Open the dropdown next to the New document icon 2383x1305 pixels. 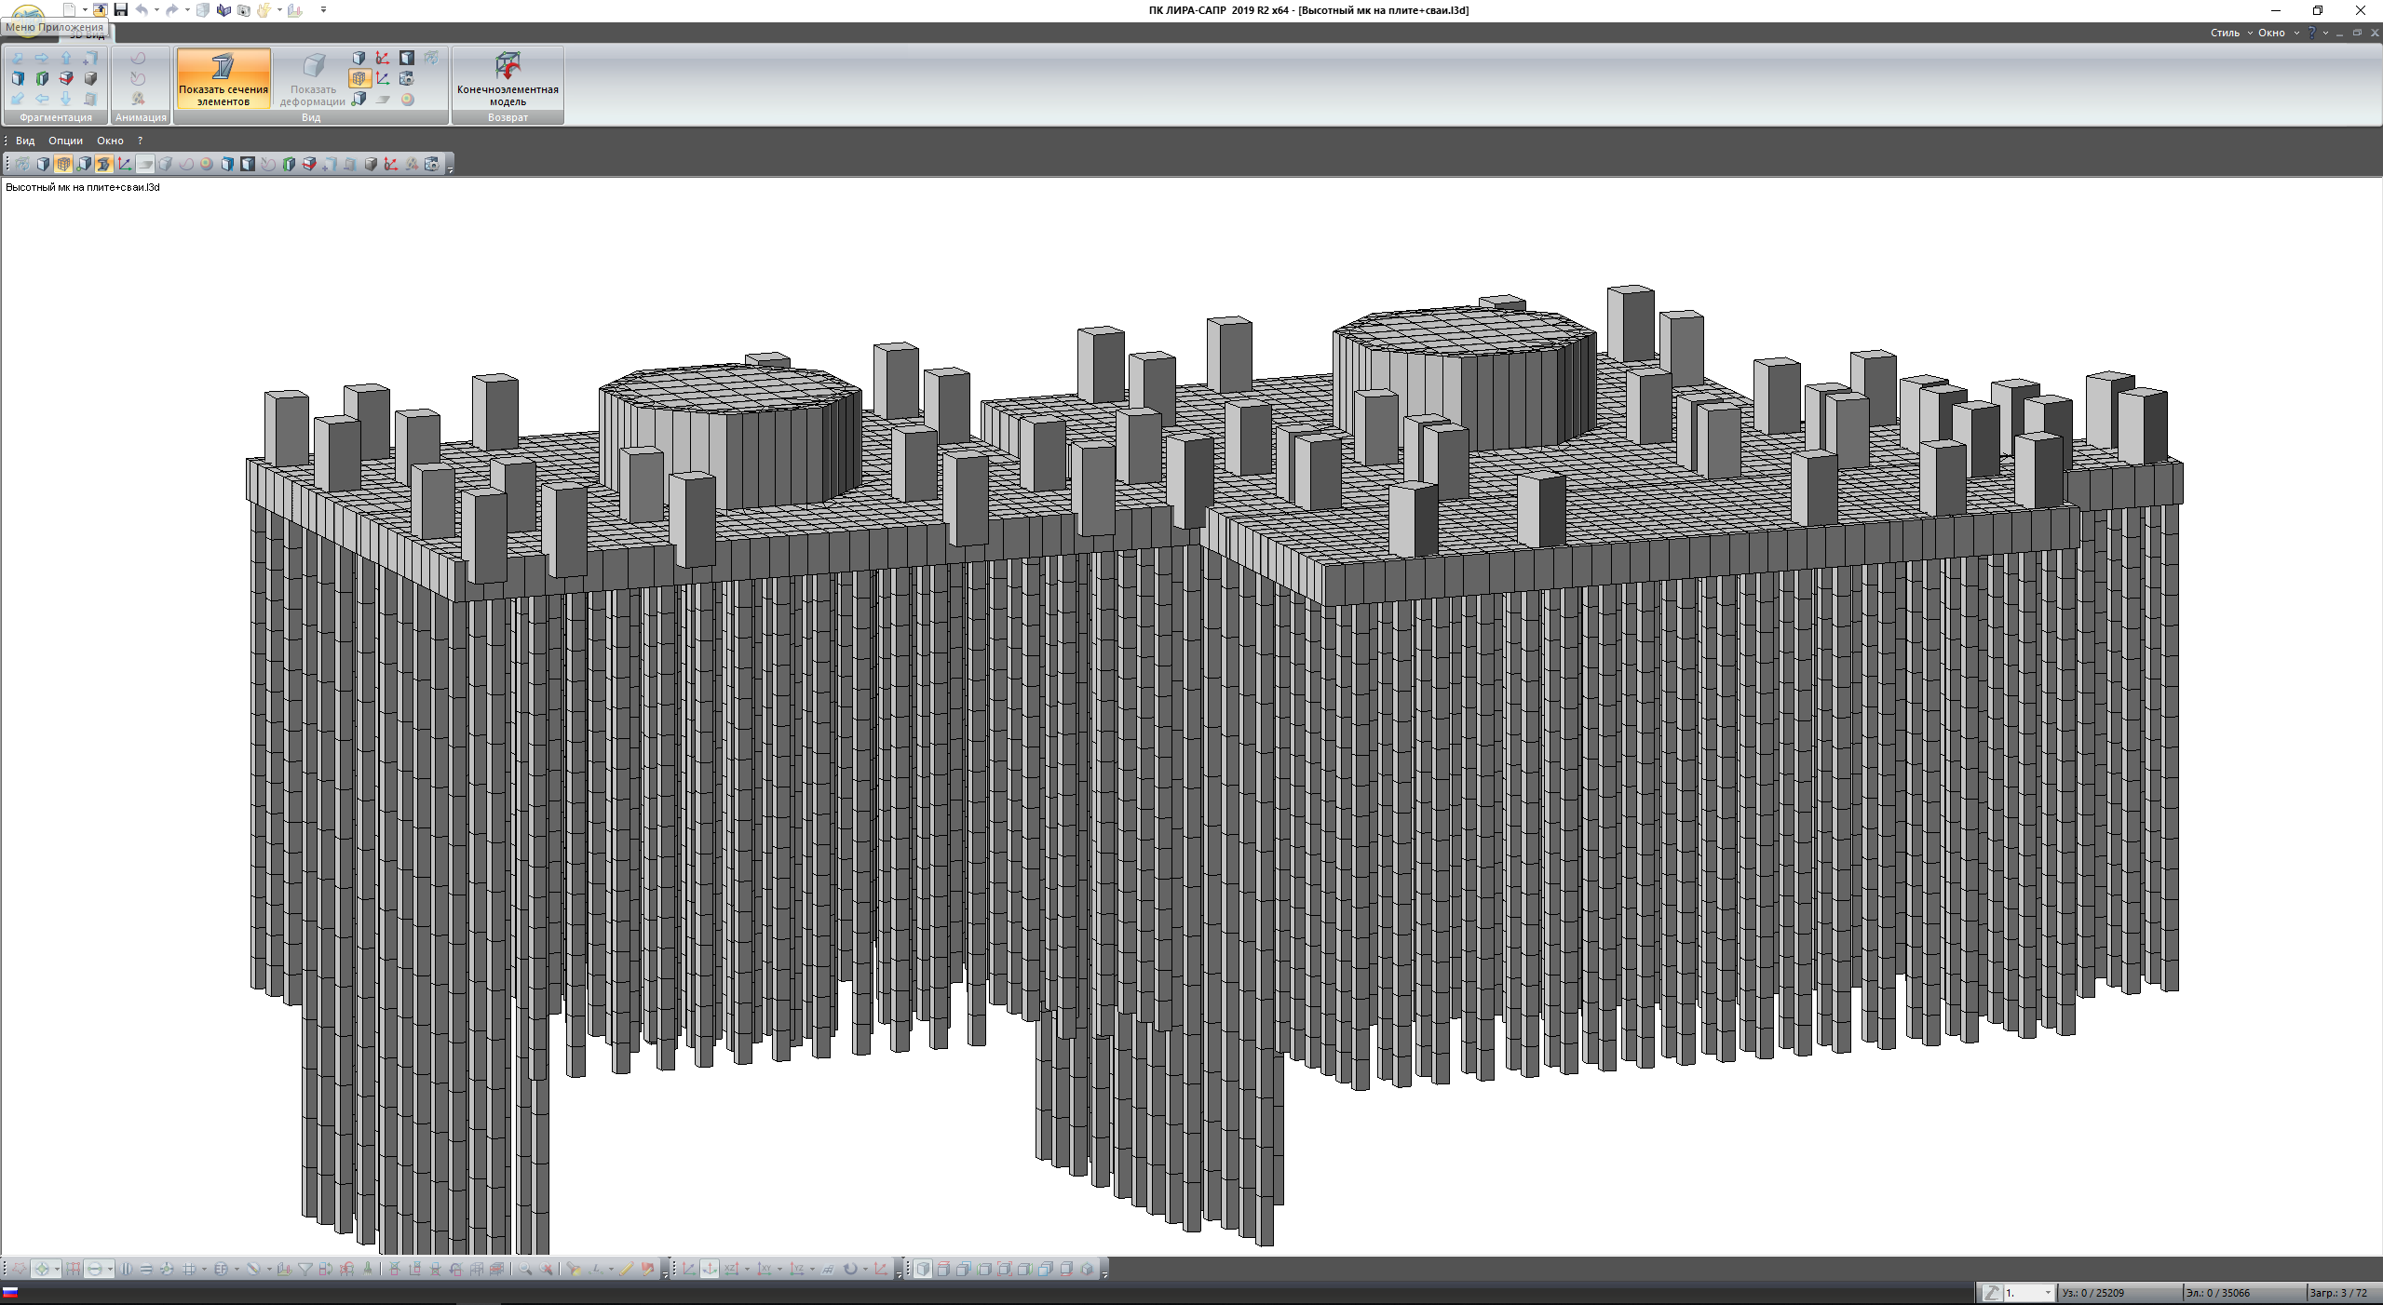pyautogui.click(x=85, y=10)
